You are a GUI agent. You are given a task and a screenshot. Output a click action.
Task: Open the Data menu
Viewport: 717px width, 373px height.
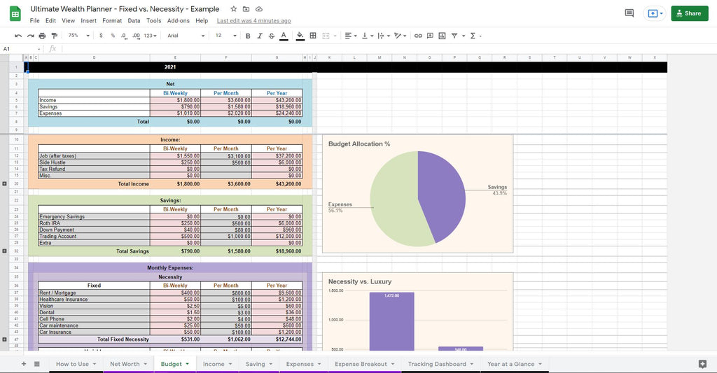[x=134, y=20]
